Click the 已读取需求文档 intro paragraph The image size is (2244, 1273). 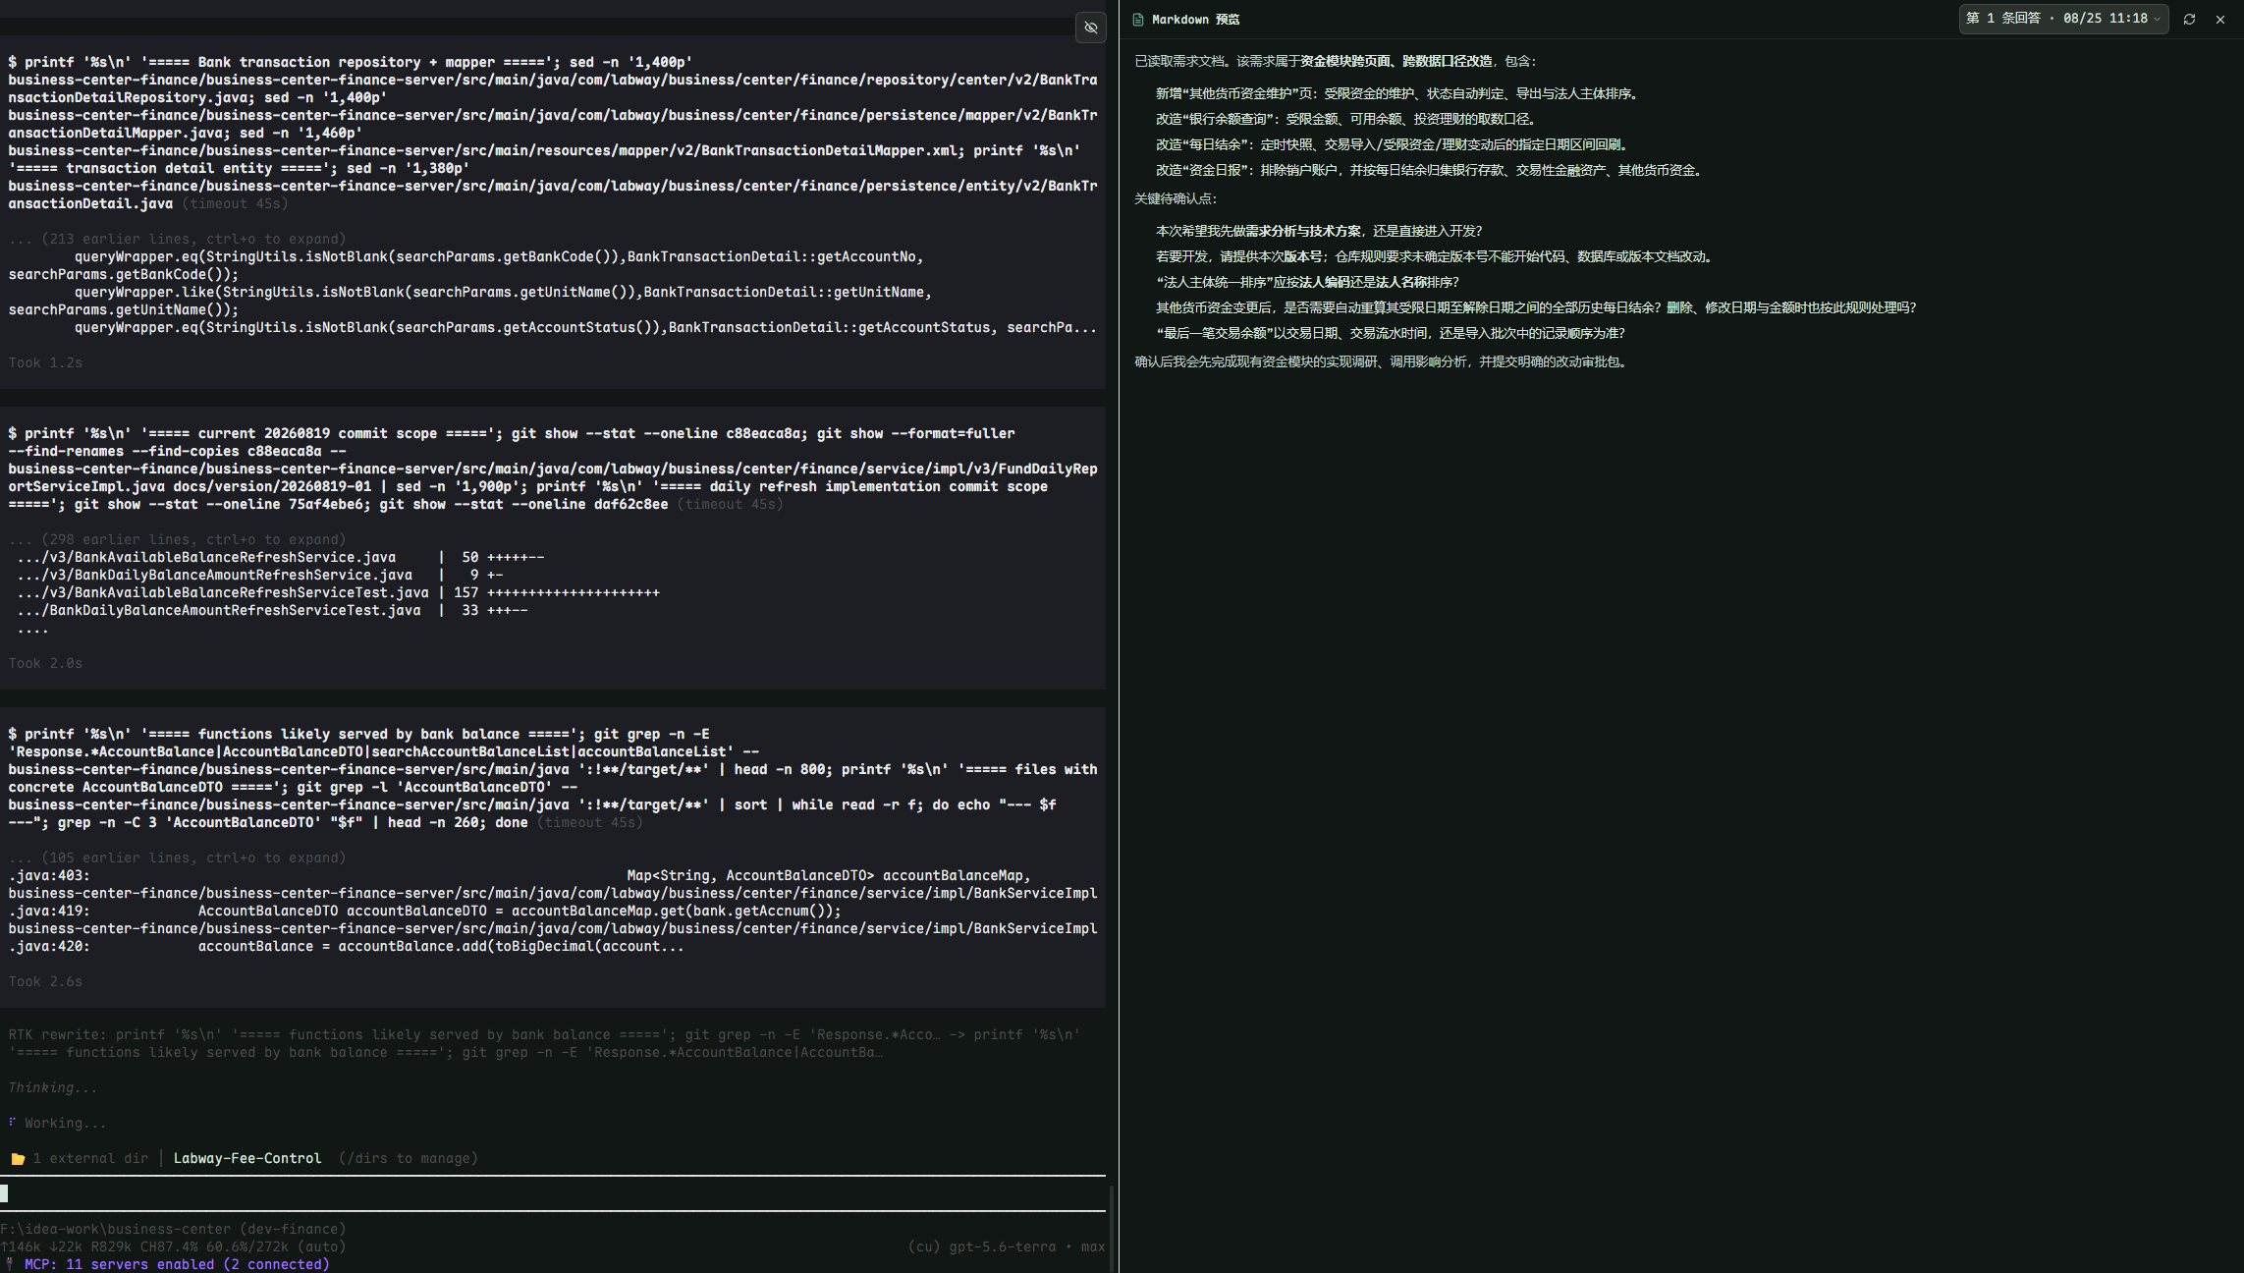pos(1337,61)
